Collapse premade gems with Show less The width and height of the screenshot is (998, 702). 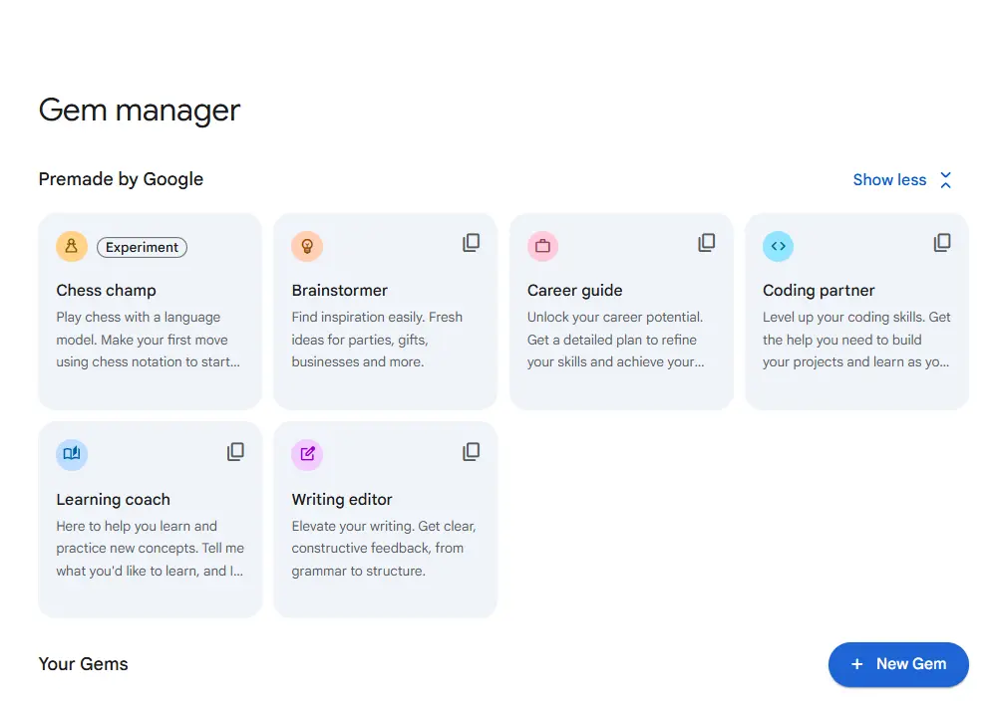click(889, 180)
